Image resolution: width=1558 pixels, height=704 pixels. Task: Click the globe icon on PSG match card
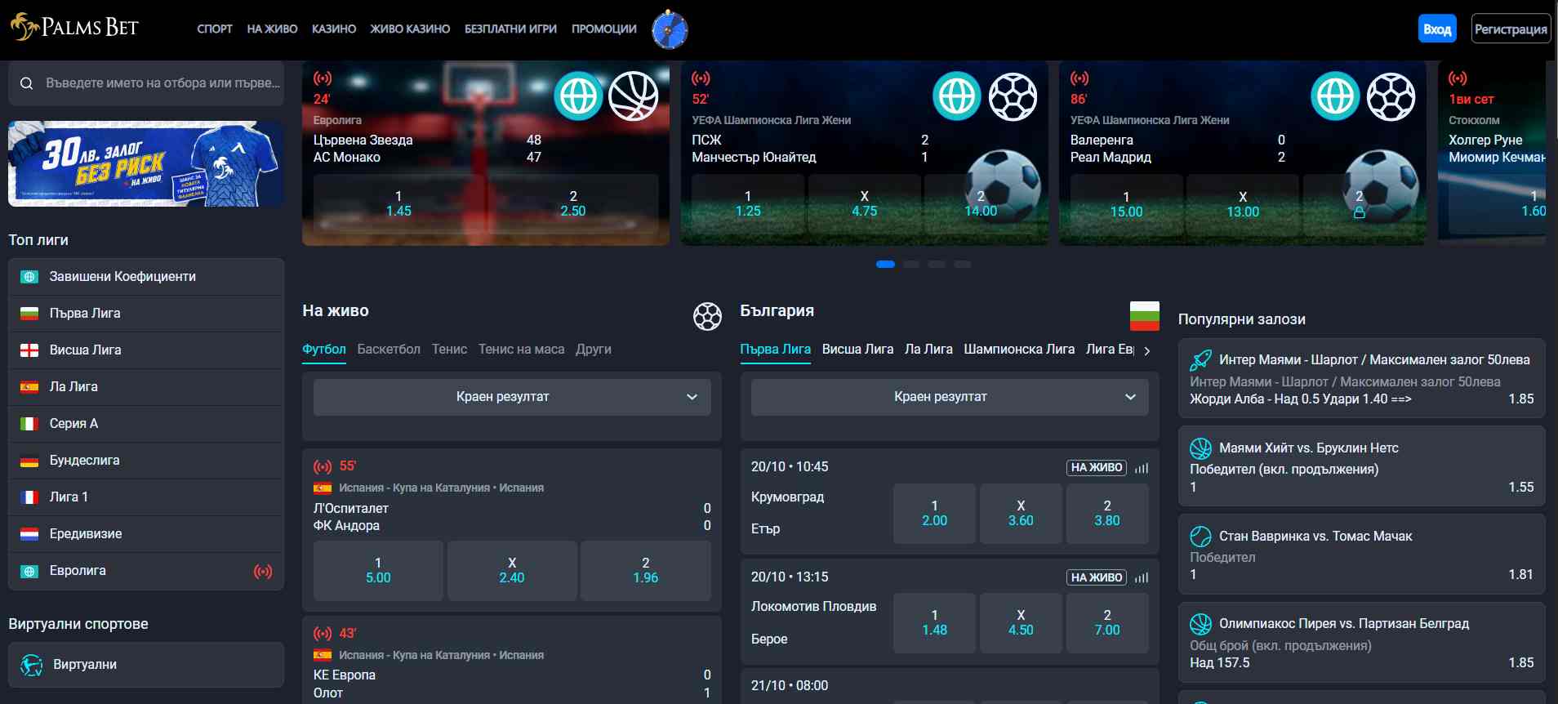coord(957,96)
